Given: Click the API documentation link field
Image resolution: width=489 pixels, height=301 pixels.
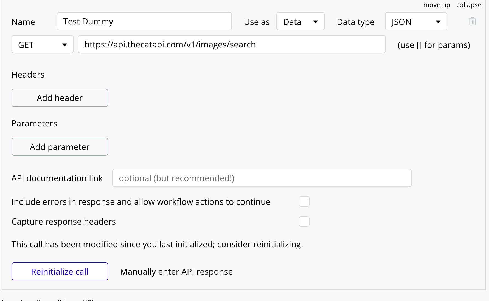Looking at the screenshot, I should coord(262,178).
